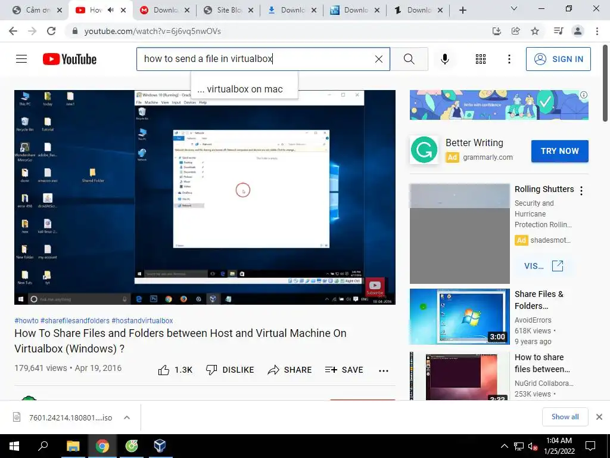Open the Grammarly banner ad
Image resolution: width=610 pixels, height=458 pixels.
(x=499, y=105)
